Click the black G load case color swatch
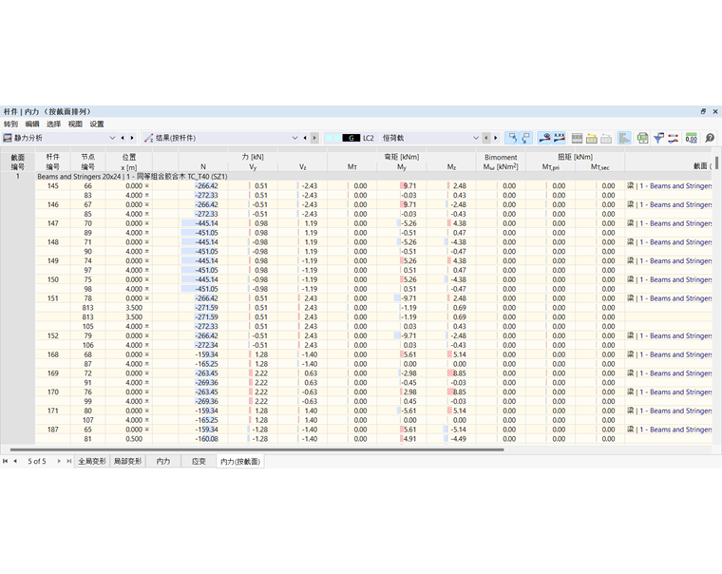722x574 pixels. (351, 138)
